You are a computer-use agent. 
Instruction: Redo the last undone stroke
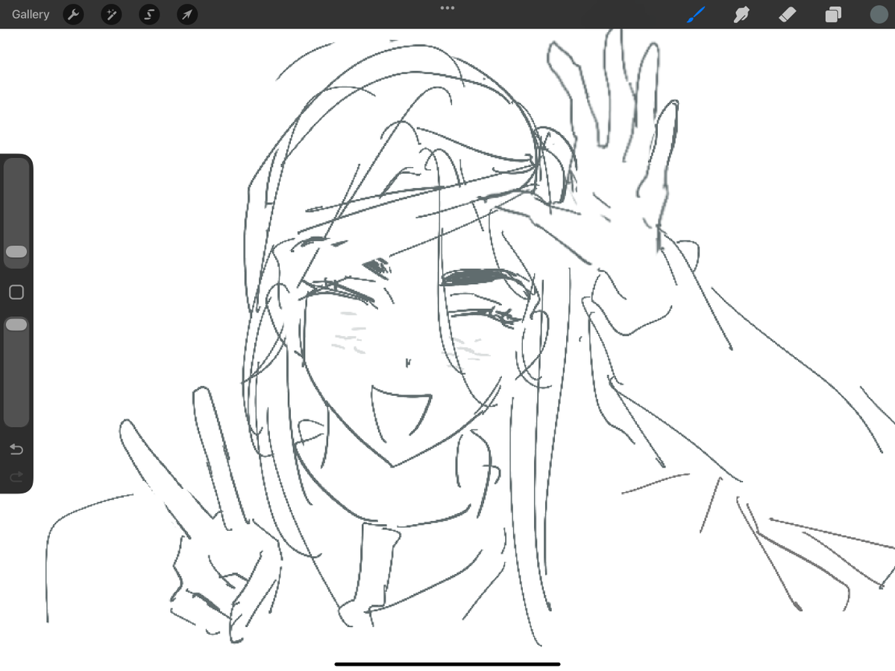pos(16,476)
